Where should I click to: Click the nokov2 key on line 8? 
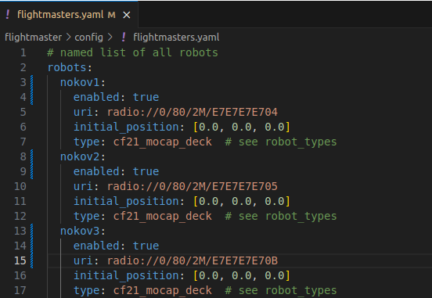(80, 156)
